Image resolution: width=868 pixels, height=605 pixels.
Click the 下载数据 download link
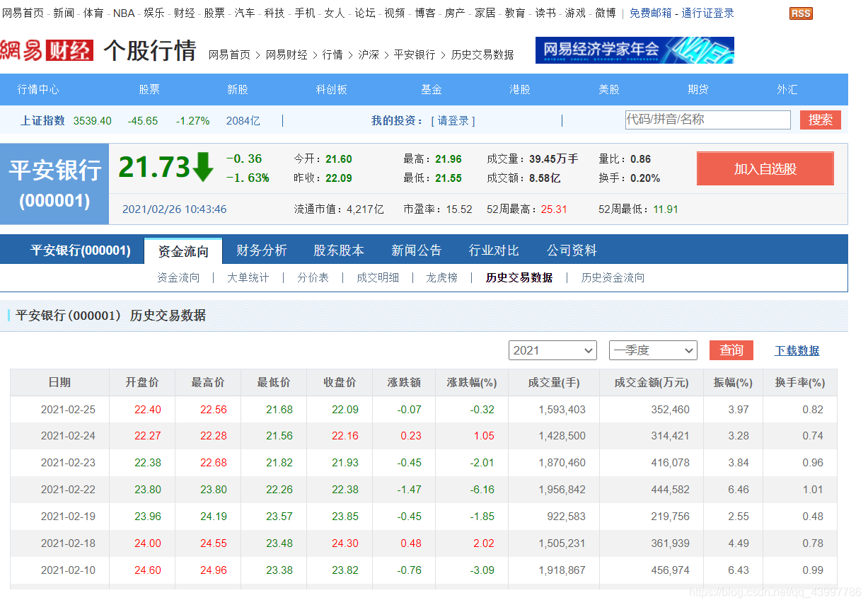click(x=797, y=350)
